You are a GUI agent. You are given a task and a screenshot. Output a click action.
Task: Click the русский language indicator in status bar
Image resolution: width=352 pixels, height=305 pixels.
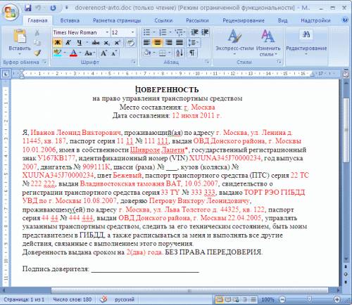pos(125,299)
